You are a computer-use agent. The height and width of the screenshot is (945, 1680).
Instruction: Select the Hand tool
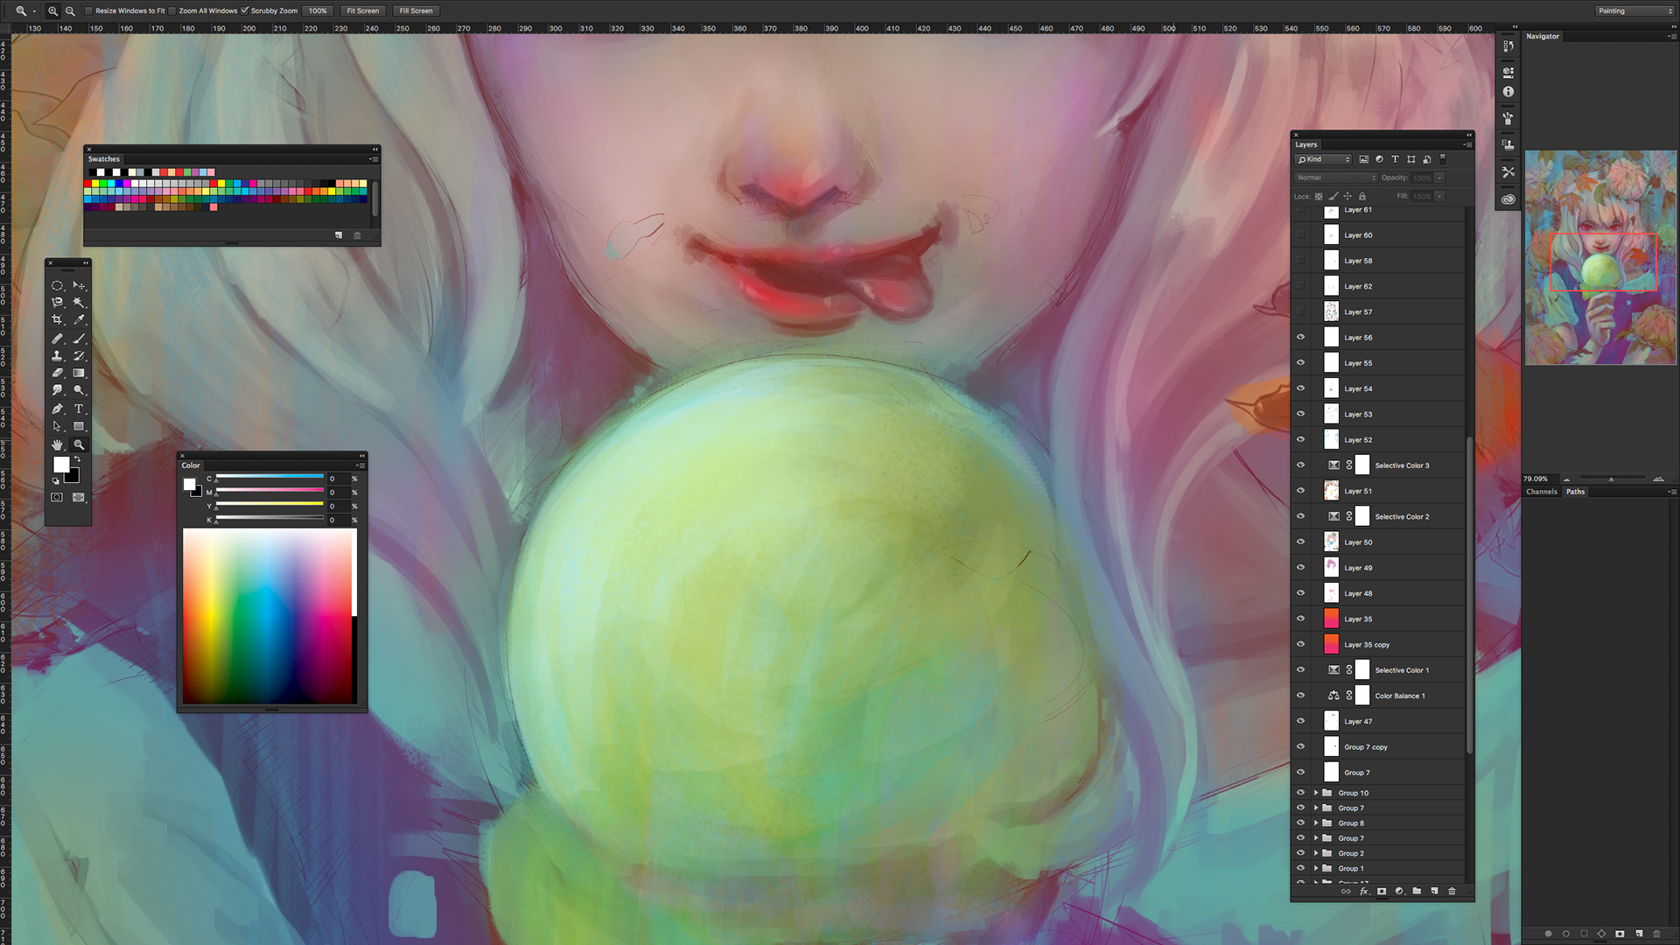point(57,444)
